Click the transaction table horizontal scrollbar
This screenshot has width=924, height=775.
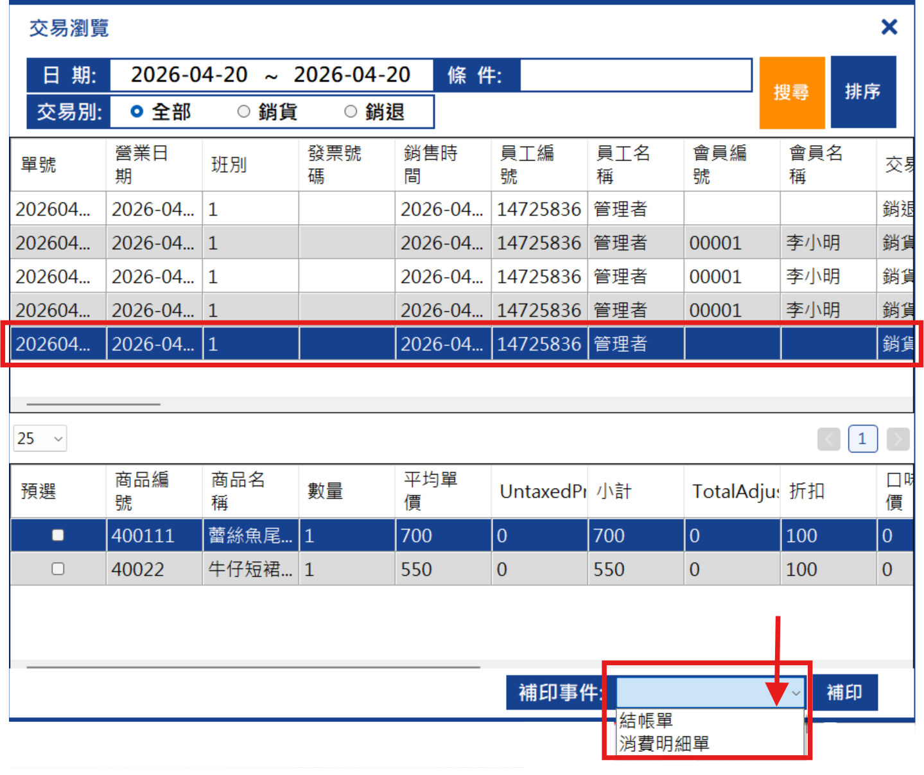tap(94, 405)
